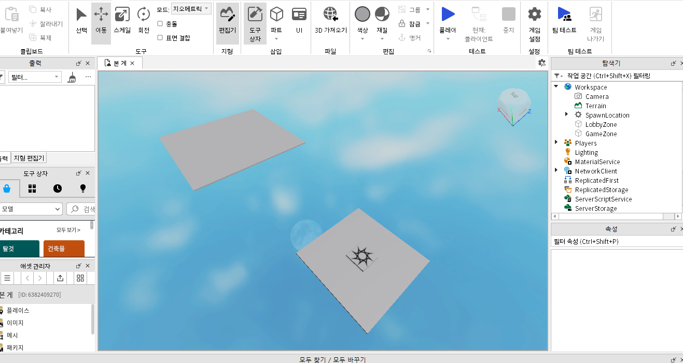Open toolbox marketplace (shopping bag) tab
This screenshot has width=683, height=363.
pos(7,188)
